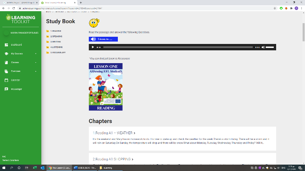Open the 4.LISTENING study book folder

point(57,47)
